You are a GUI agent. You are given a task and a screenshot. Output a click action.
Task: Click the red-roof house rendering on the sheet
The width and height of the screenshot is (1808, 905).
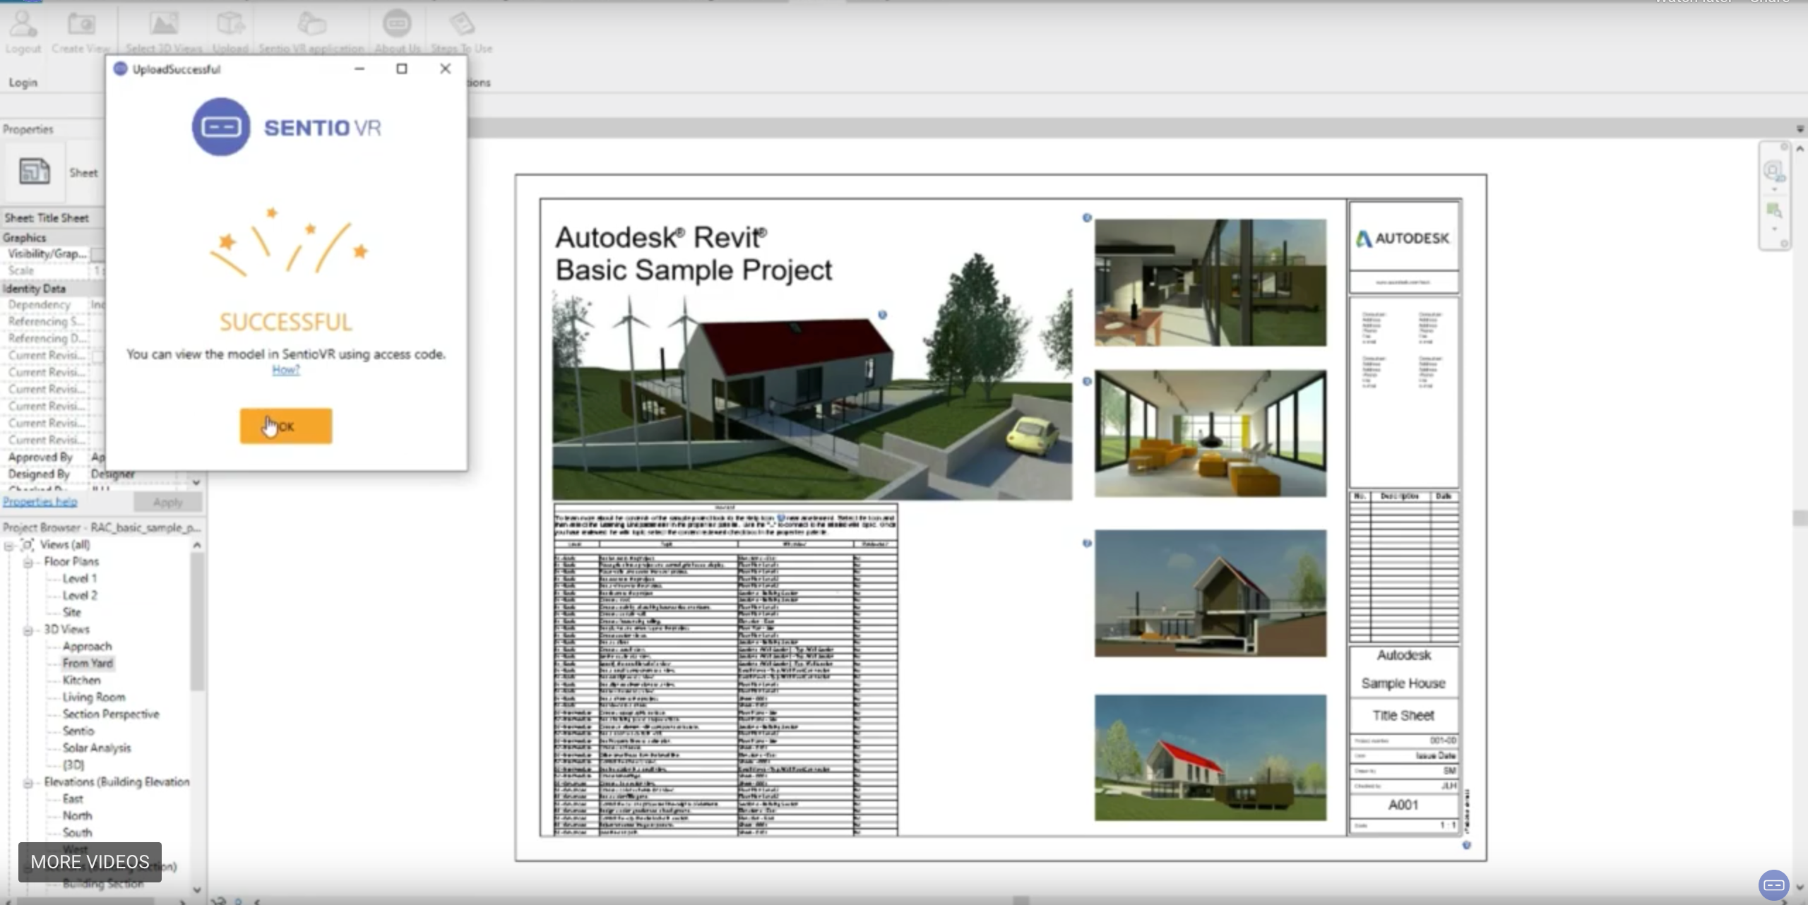(x=1211, y=757)
